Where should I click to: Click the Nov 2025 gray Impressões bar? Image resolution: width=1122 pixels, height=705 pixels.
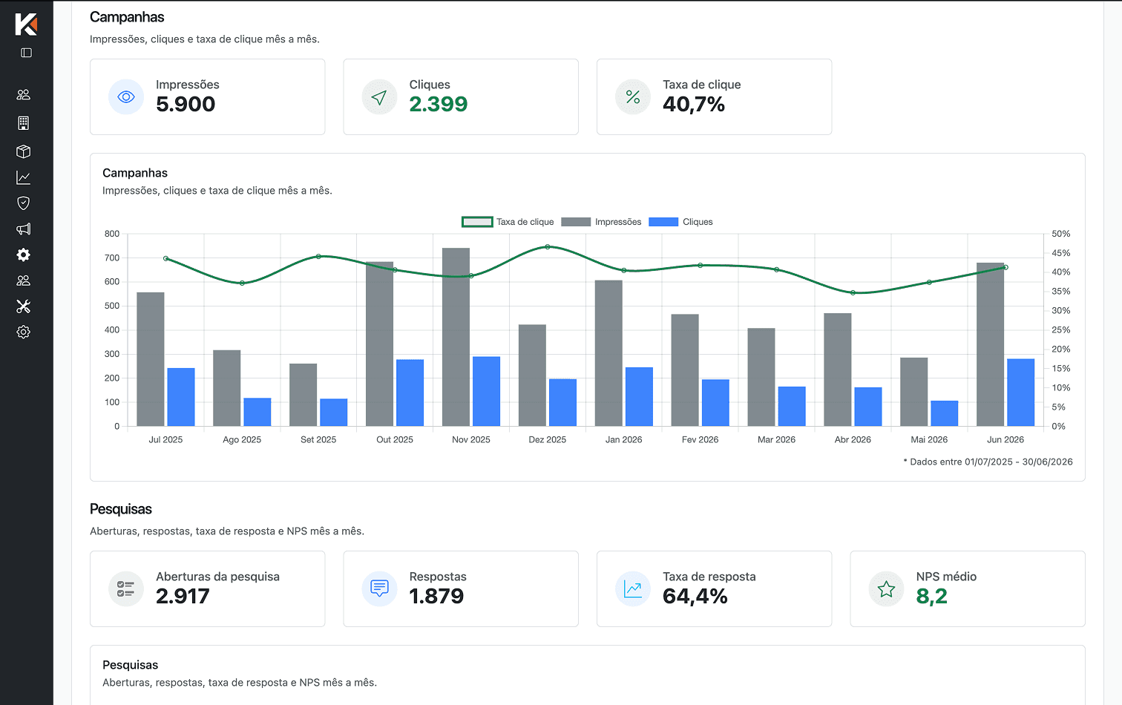click(456, 337)
